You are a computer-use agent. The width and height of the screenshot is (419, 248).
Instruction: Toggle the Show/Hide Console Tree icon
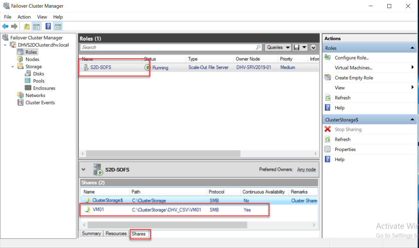(x=36, y=27)
